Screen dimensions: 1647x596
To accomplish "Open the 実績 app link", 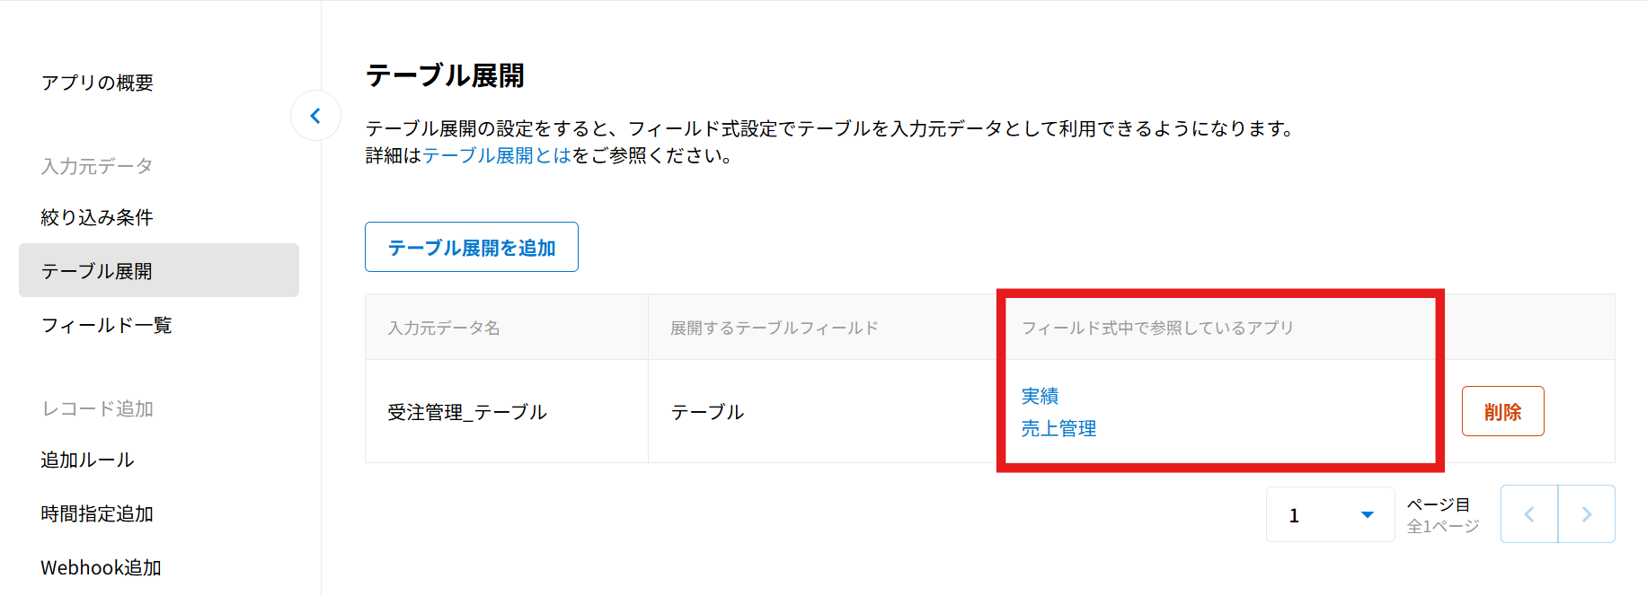I will pyautogui.click(x=1040, y=396).
